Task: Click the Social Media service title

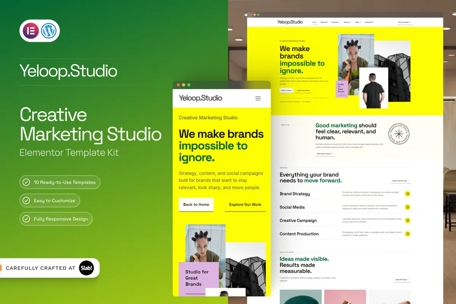Action: (x=292, y=207)
